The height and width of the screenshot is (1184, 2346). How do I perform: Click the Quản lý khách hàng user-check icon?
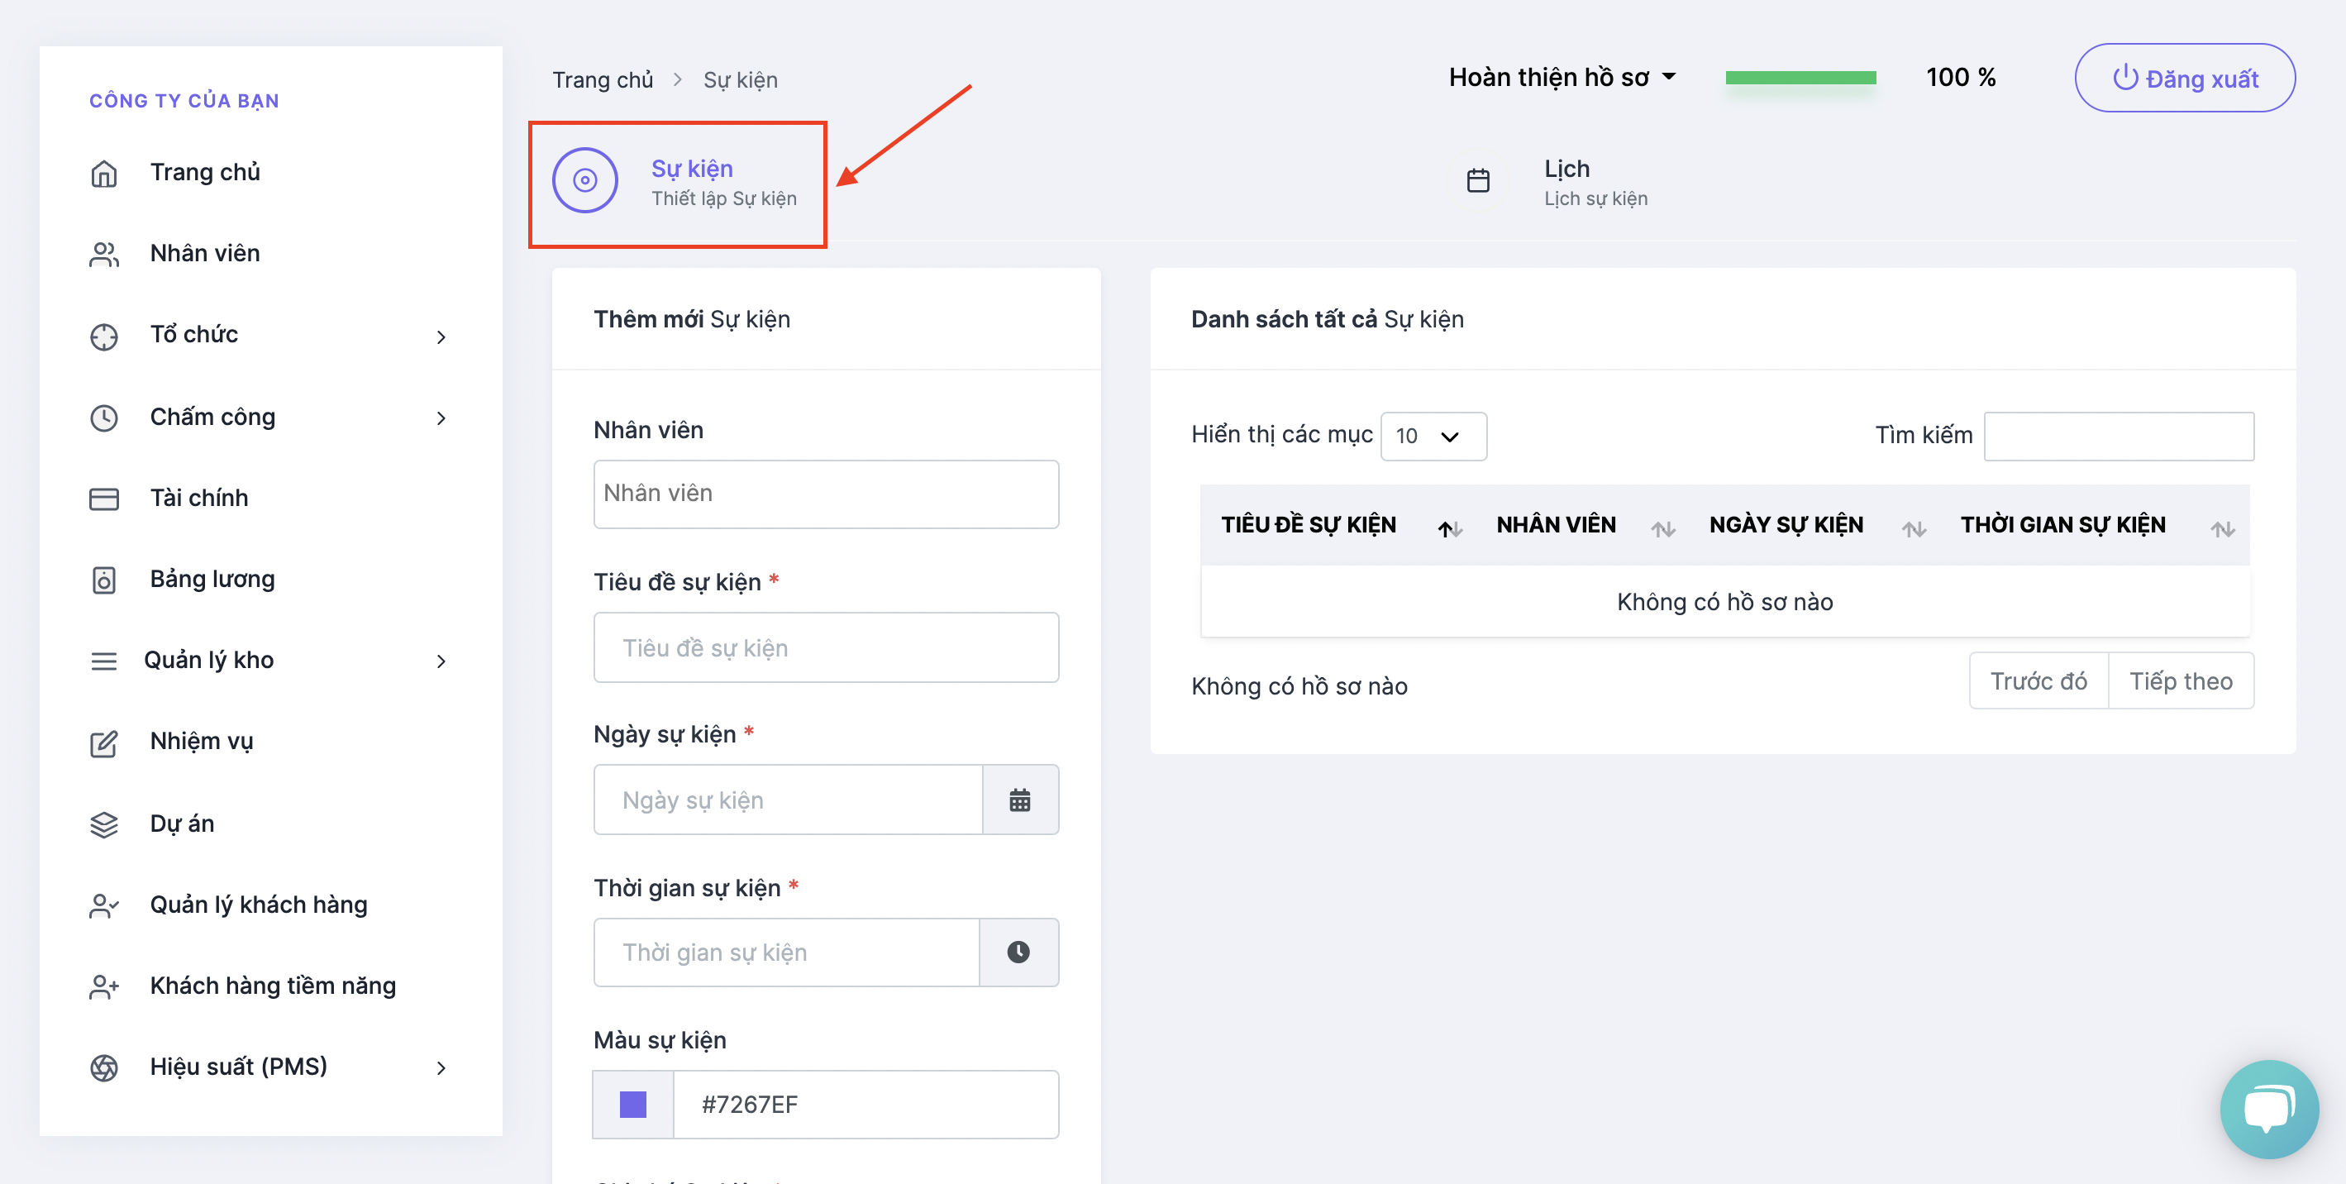coord(104,905)
